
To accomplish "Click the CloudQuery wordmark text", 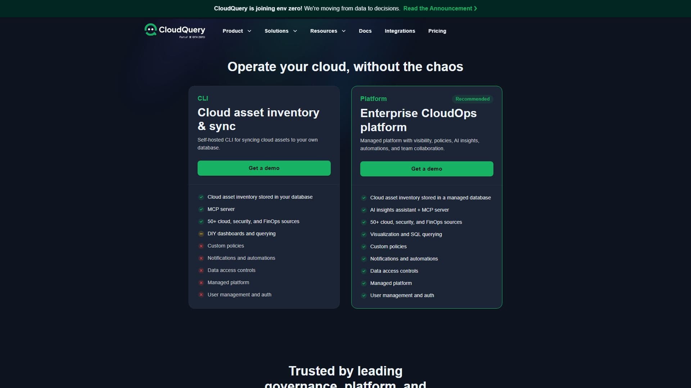I will (182, 30).
